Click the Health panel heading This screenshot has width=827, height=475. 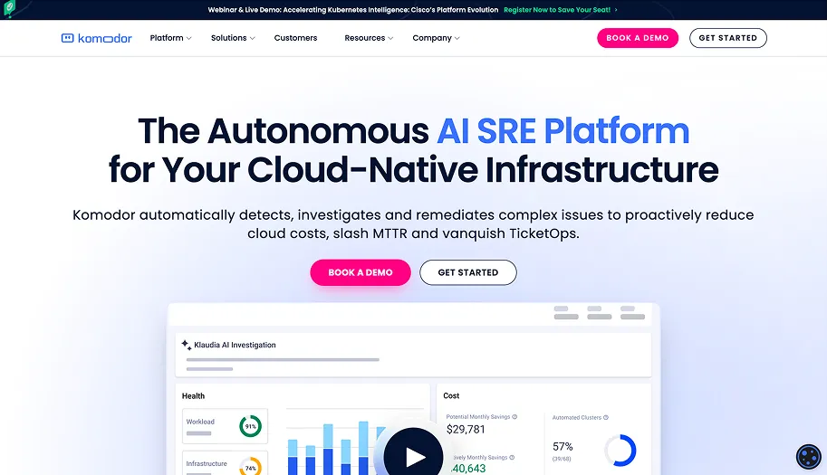click(193, 396)
